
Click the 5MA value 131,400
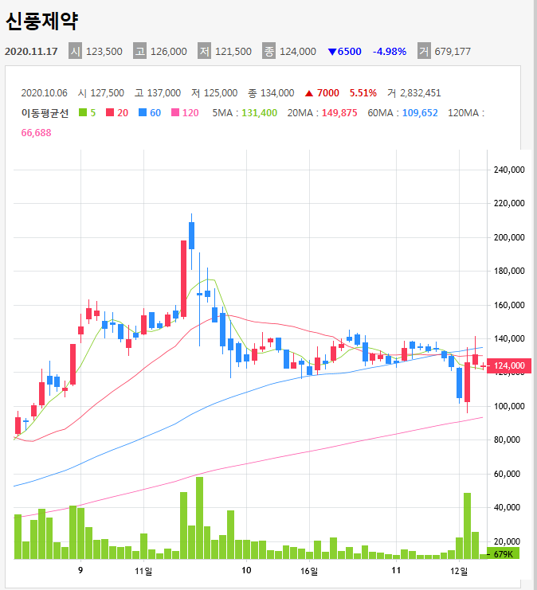(x=259, y=113)
